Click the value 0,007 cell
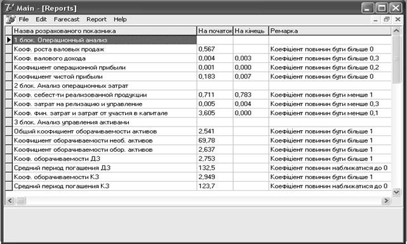 coord(251,76)
